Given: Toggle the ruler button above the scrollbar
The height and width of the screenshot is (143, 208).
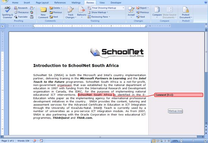Looking at the screenshot, I should pos(206,26).
